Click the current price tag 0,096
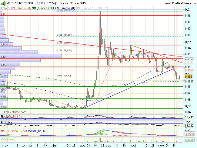 (189, 77)
